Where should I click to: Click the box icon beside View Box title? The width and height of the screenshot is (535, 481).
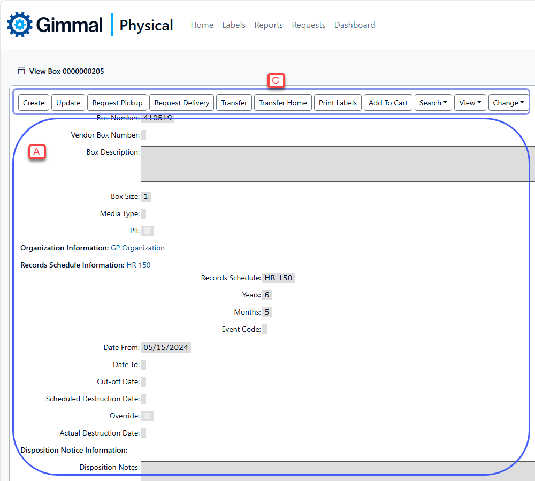pos(21,71)
